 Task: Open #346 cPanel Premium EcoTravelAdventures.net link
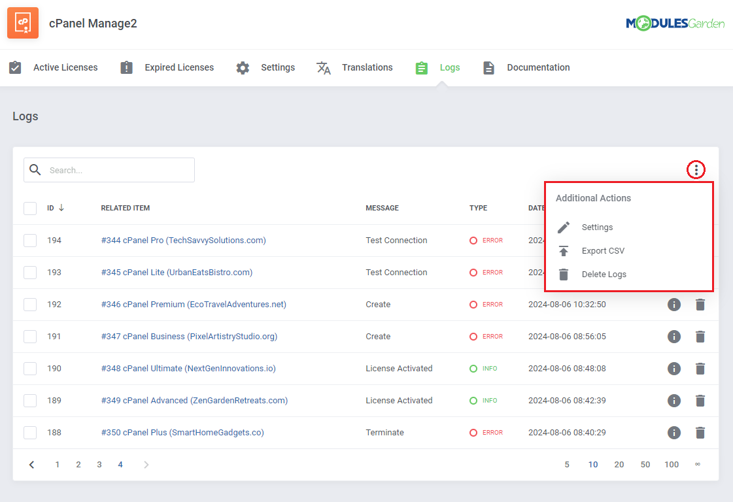click(x=194, y=305)
